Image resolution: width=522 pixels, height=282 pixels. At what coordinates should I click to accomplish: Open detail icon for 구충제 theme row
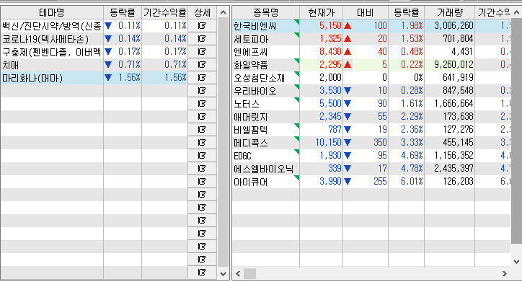point(202,52)
